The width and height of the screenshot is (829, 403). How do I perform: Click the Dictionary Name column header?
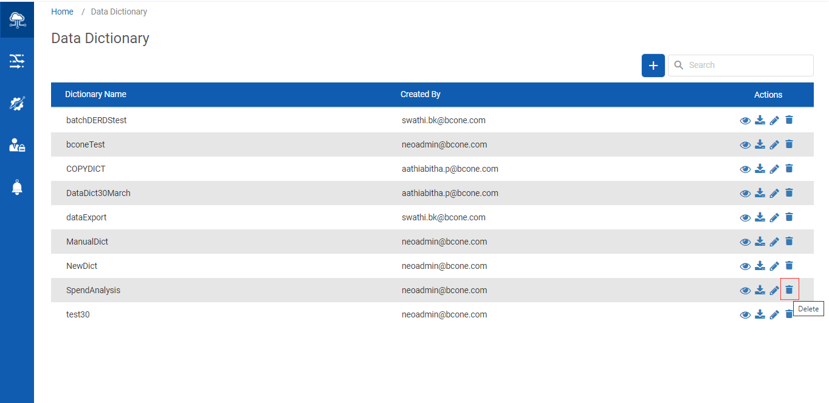click(95, 94)
